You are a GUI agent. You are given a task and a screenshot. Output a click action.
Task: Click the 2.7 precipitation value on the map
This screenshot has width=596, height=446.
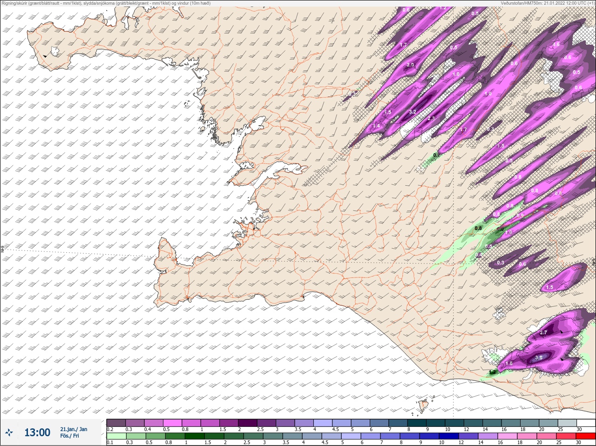click(x=543, y=333)
